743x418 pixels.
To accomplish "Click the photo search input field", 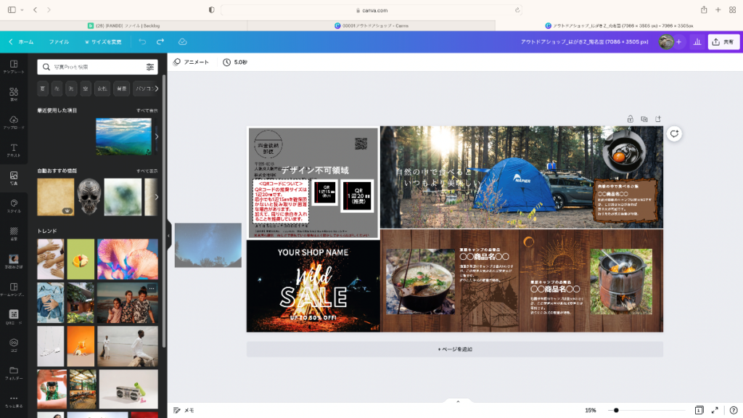I will point(97,67).
